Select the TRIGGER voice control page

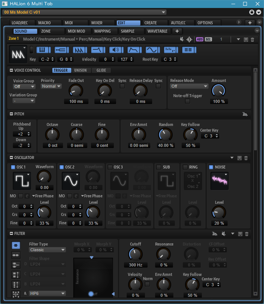(x=62, y=70)
